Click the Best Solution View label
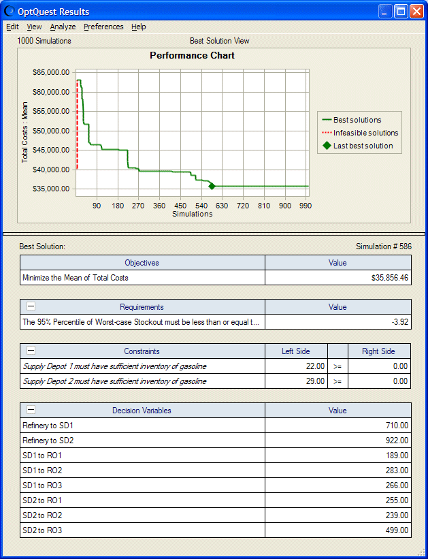Screen dimensions: 428x559 click(x=220, y=41)
